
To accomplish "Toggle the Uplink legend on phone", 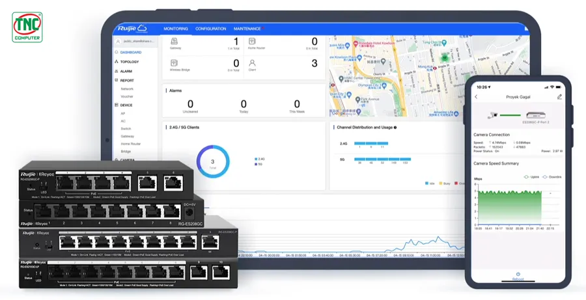I will pos(531,177).
